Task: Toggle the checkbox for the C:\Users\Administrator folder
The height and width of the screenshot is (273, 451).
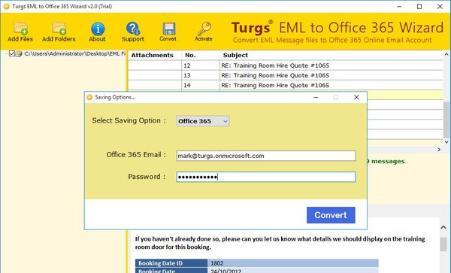Action: point(12,53)
